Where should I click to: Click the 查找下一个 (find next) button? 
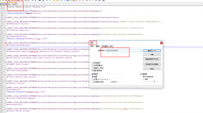click(x=152, y=51)
